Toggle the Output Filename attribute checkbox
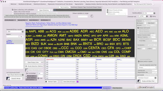The image size is (163, 91). 107,10
